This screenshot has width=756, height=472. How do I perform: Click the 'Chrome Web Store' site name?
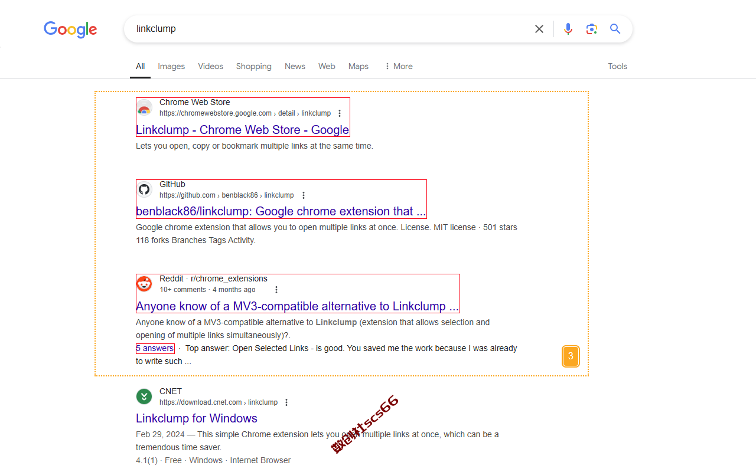pyautogui.click(x=195, y=102)
